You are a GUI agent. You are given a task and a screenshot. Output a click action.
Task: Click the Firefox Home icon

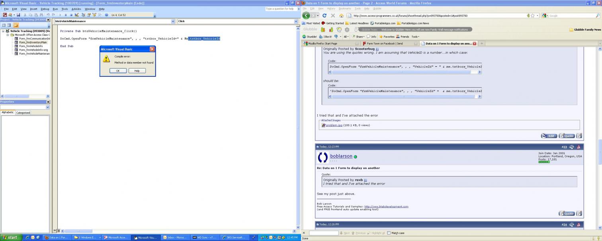[x=341, y=16]
